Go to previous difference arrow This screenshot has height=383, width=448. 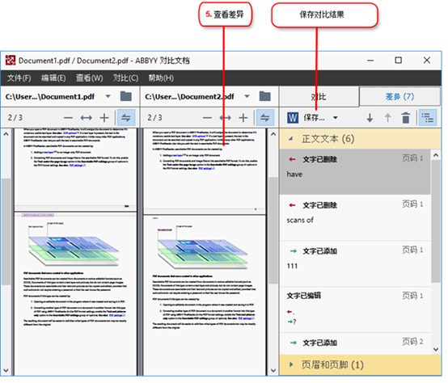pos(387,118)
